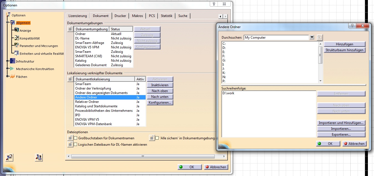Click the Optionen dialog help question mark
This screenshot has width=374, height=176.
(x=214, y=4)
